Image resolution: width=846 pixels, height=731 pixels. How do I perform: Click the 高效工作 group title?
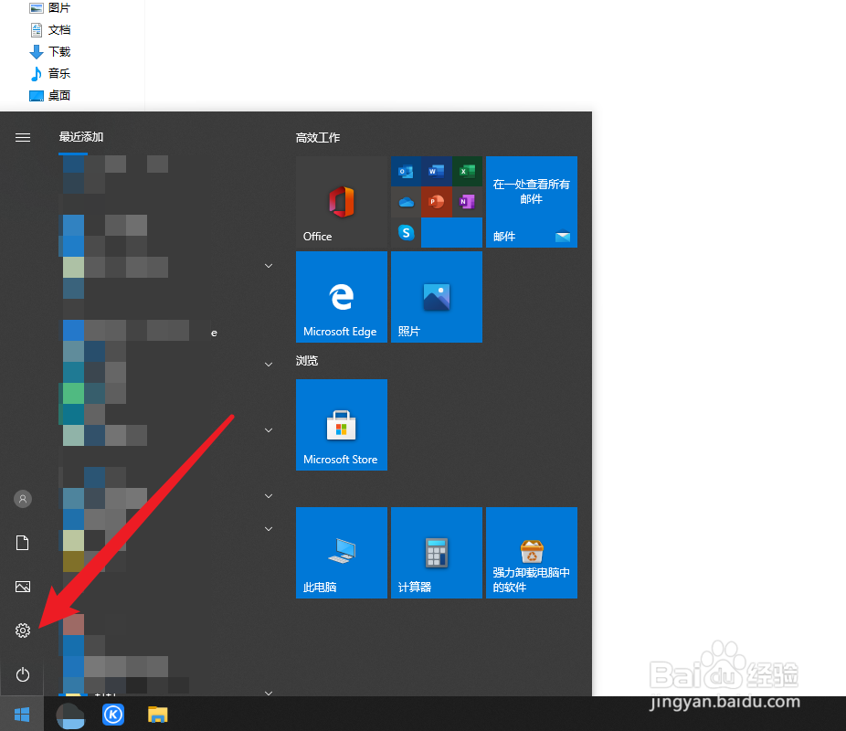[x=318, y=138]
